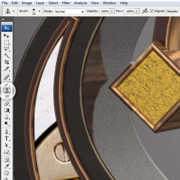Image resolution: width=180 pixels, height=180 pixels.
Task: Open the tool preset picker arrow
Action: [14, 11]
